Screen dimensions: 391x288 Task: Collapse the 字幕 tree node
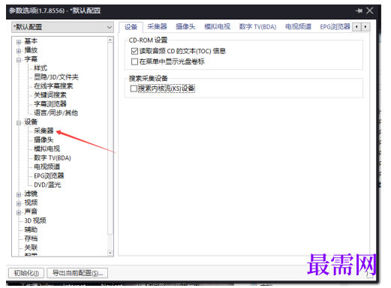click(x=19, y=60)
